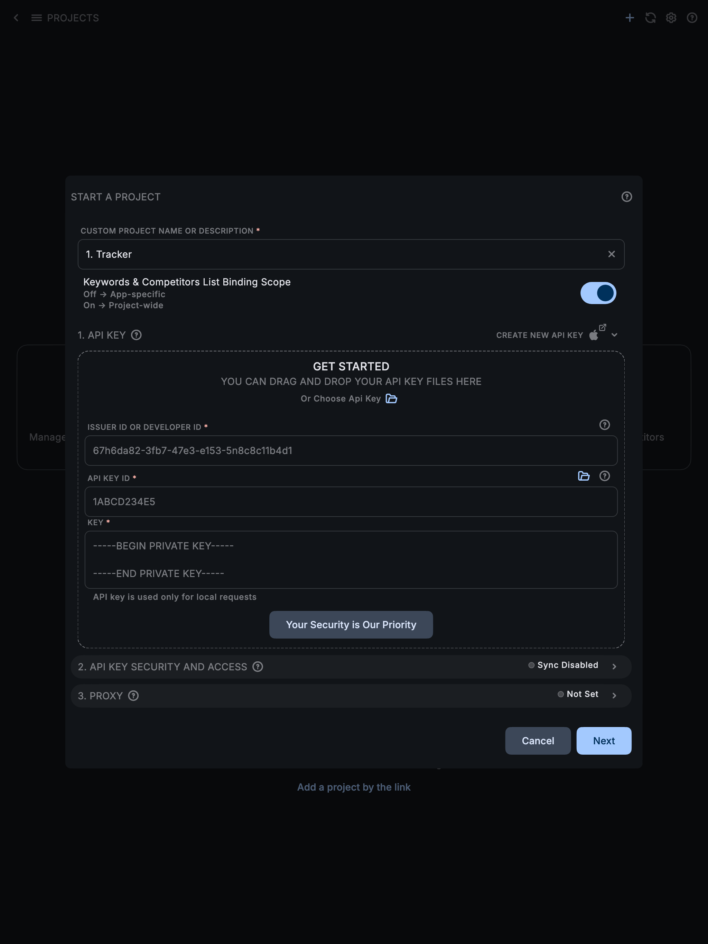Click the Next button
The image size is (708, 944).
pos(603,741)
